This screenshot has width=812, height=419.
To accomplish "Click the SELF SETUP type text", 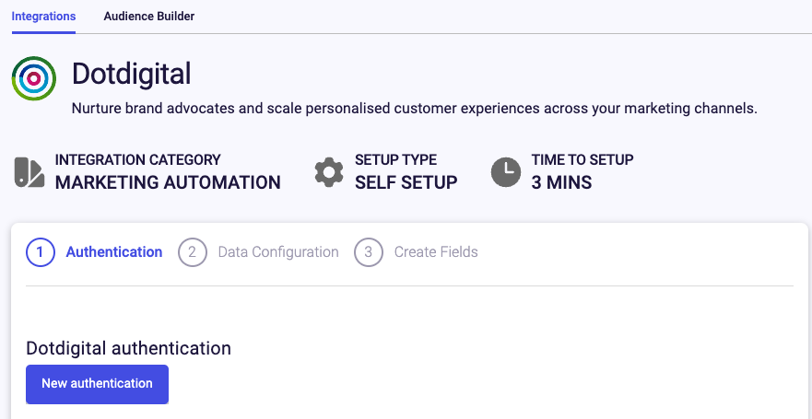I will [406, 182].
